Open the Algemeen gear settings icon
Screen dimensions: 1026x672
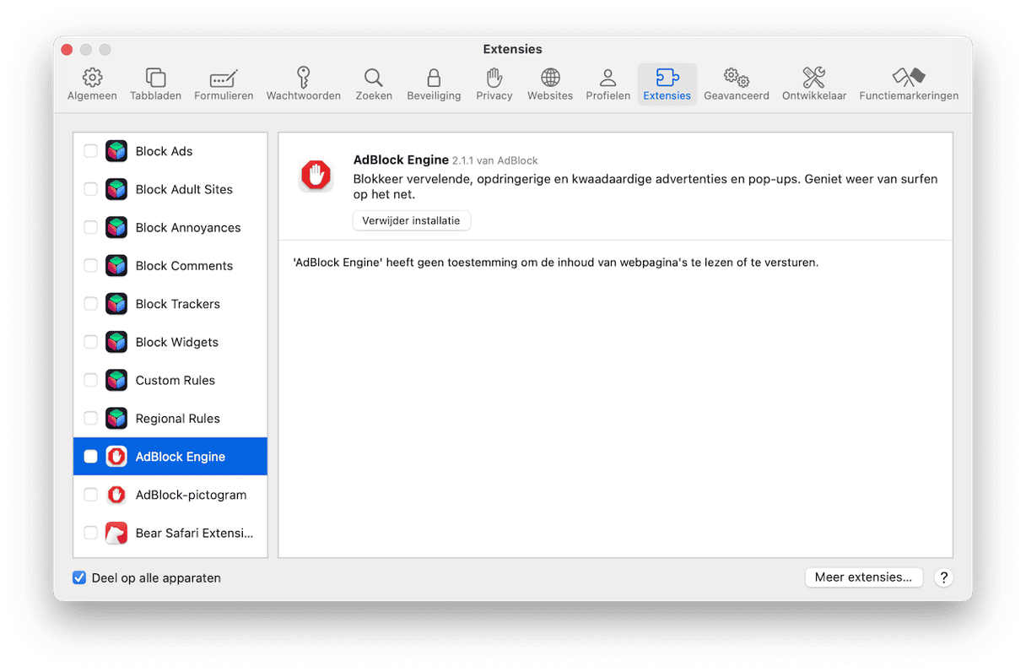click(x=92, y=79)
